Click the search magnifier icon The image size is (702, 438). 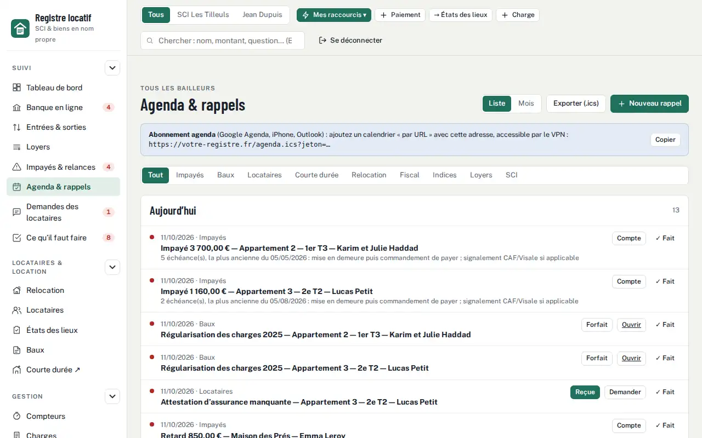[150, 41]
